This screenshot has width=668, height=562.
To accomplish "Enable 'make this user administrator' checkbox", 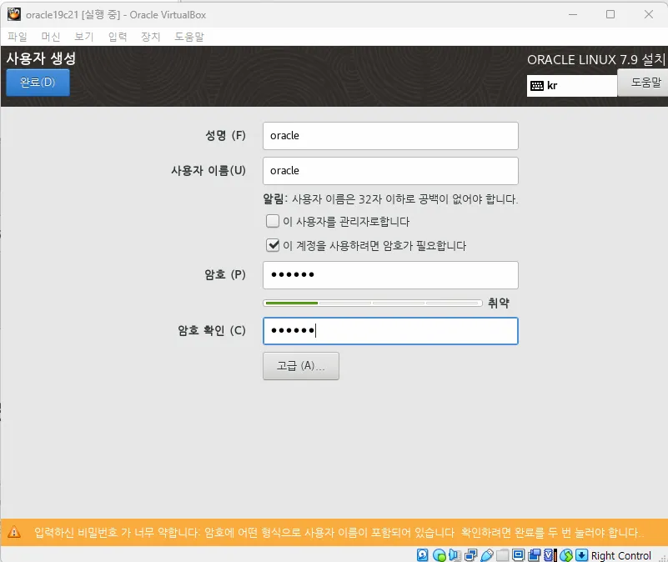I will (x=273, y=221).
